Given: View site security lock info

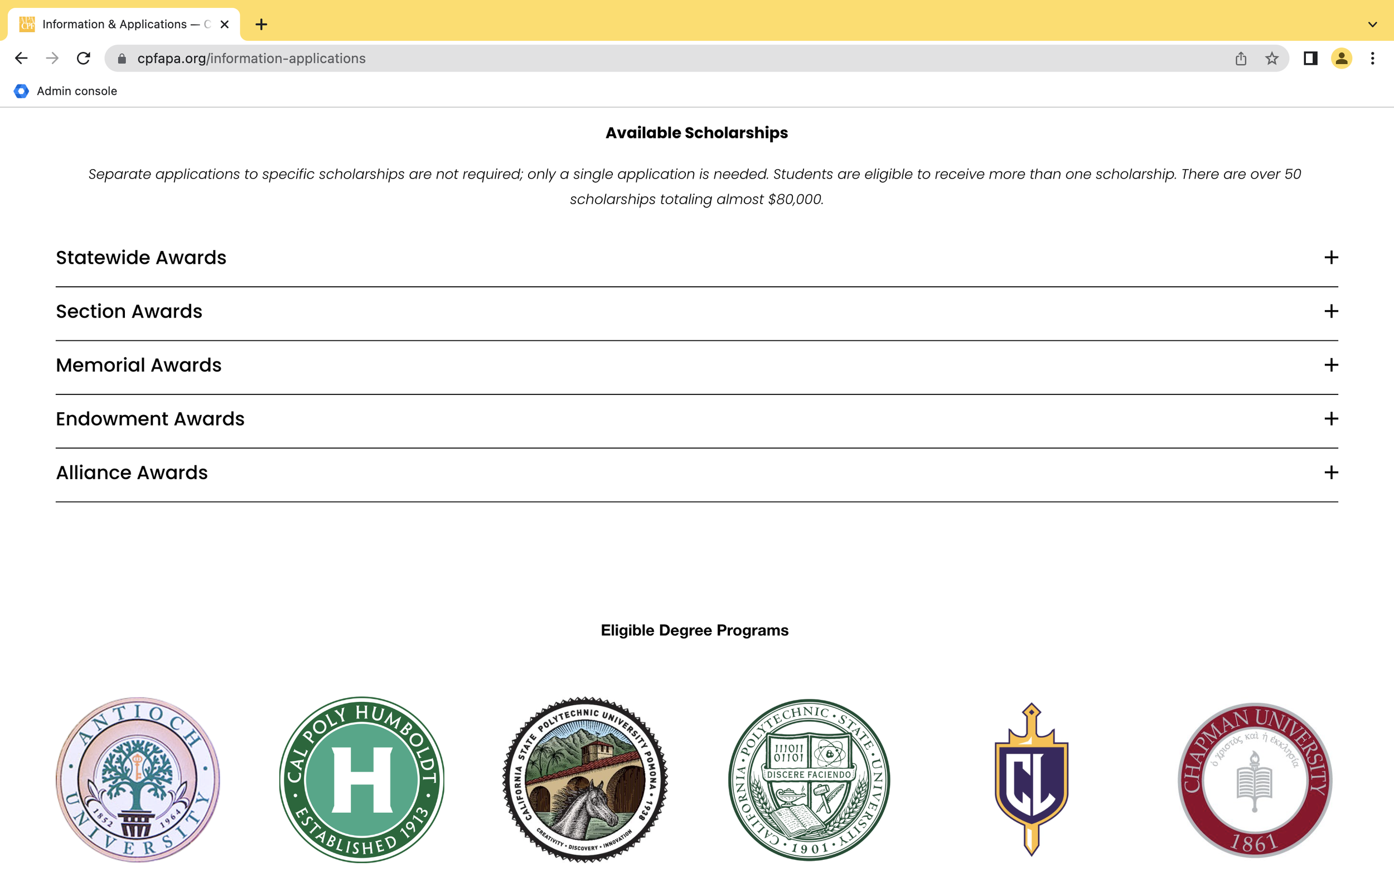Looking at the screenshot, I should pos(122,58).
